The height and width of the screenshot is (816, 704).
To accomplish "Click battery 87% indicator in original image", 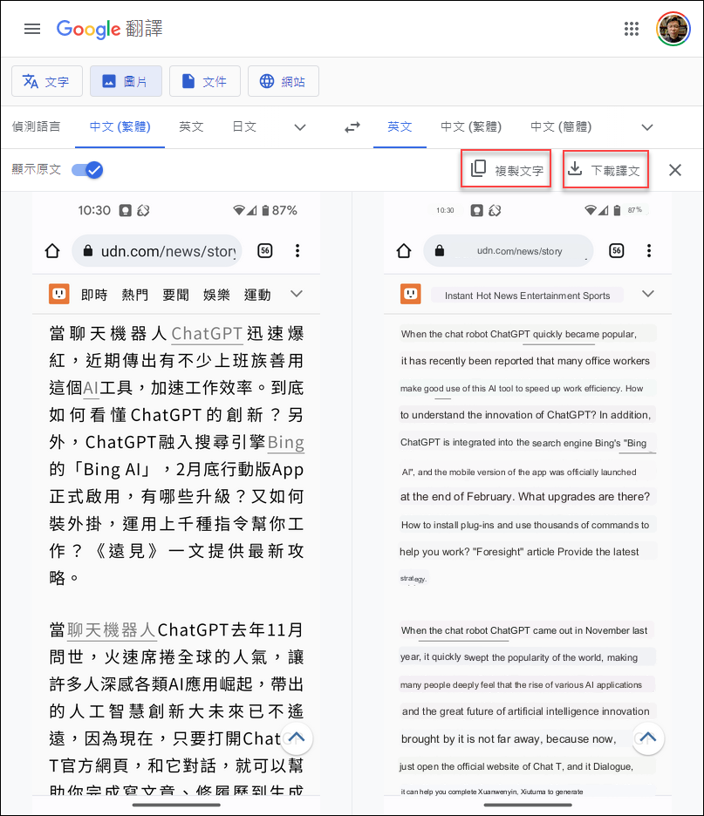I will (x=279, y=210).
